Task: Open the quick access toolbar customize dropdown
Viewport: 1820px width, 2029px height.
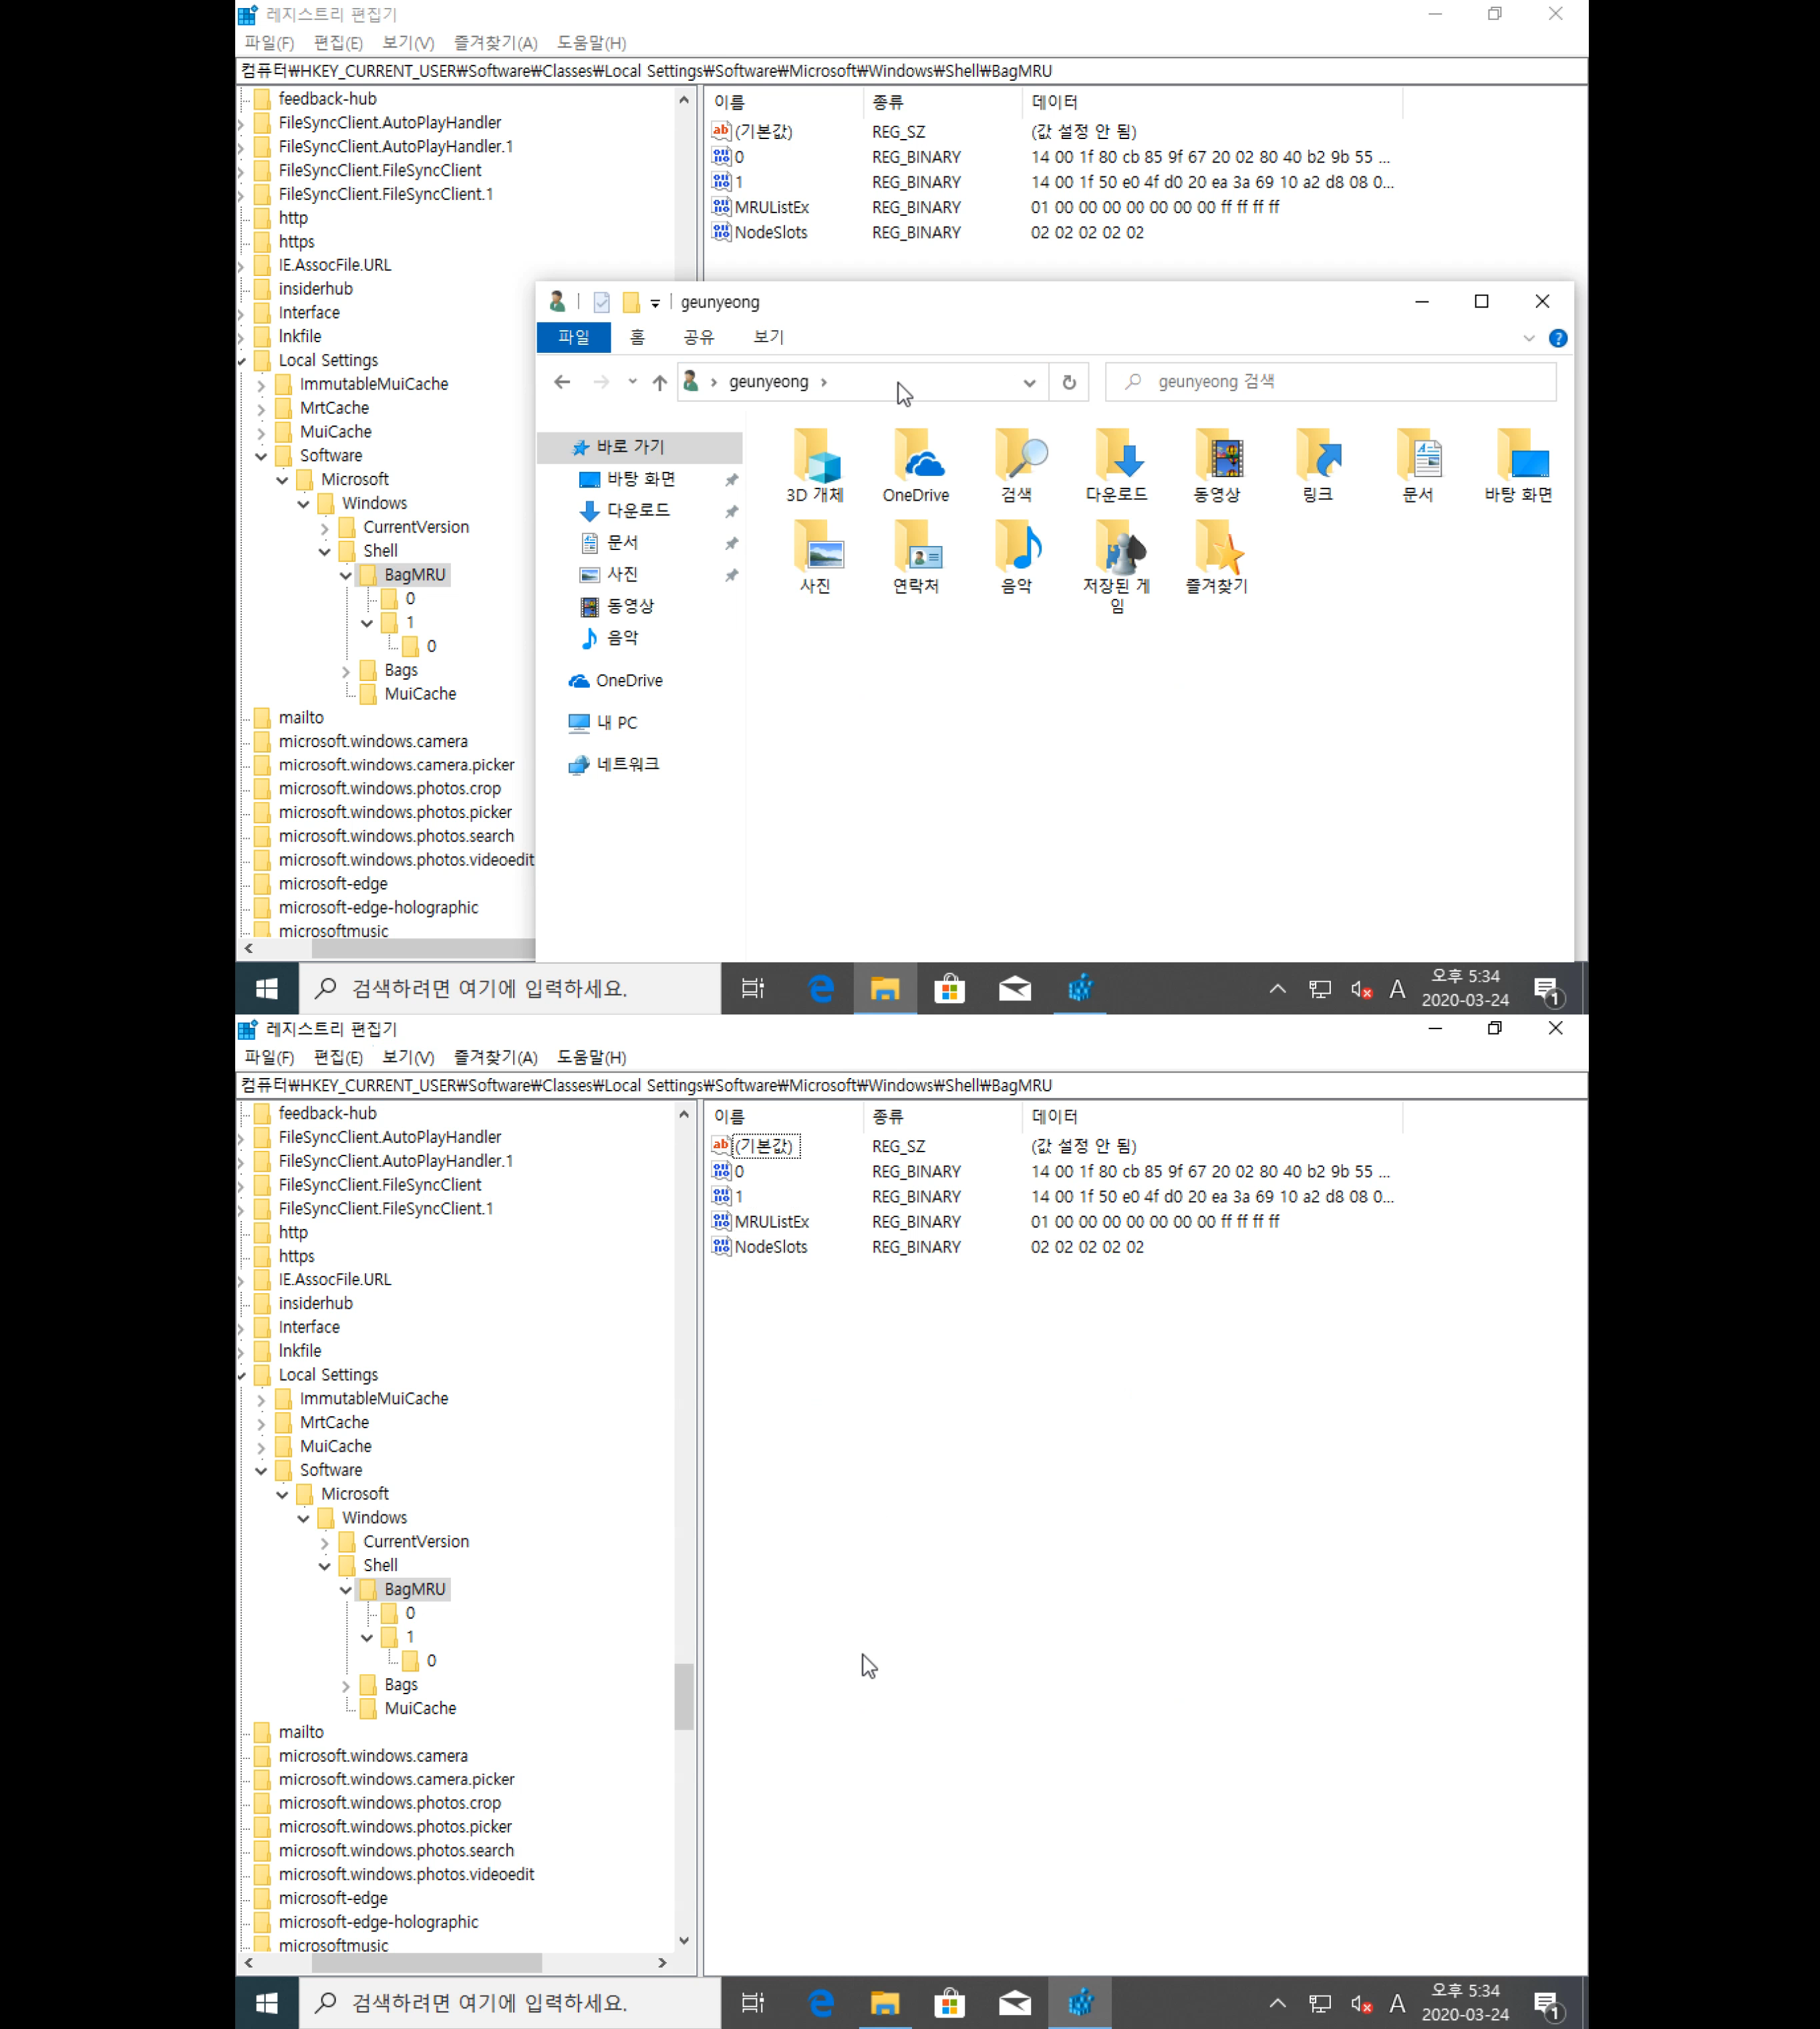Action: pyautogui.click(x=655, y=303)
